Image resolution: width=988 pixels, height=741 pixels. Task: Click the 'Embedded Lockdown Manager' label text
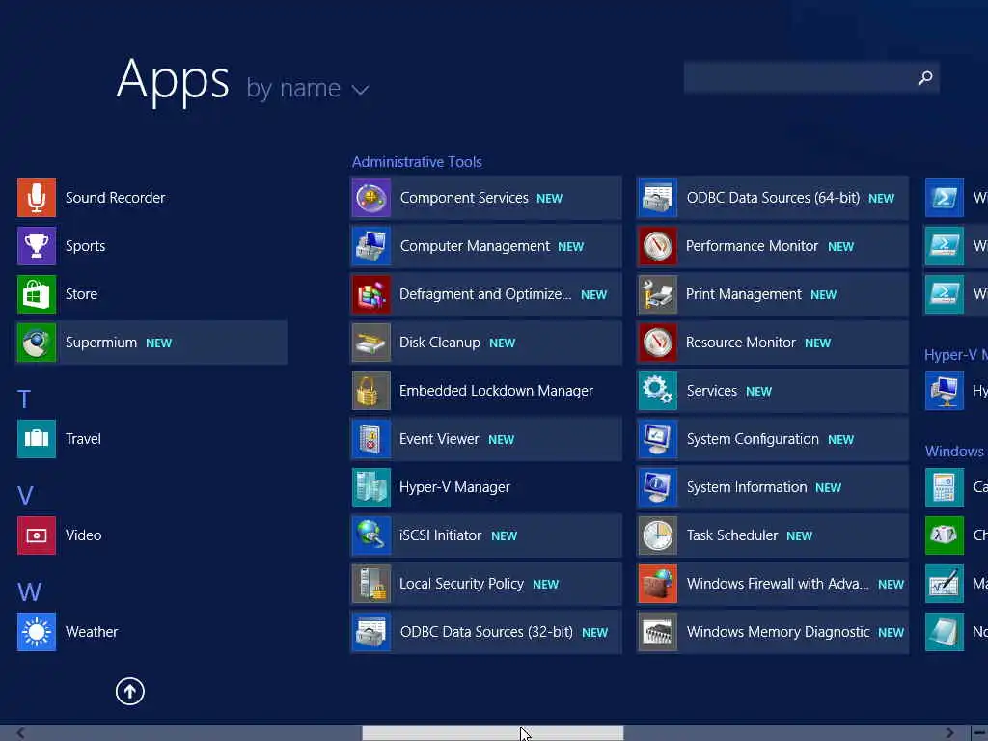pyautogui.click(x=496, y=391)
